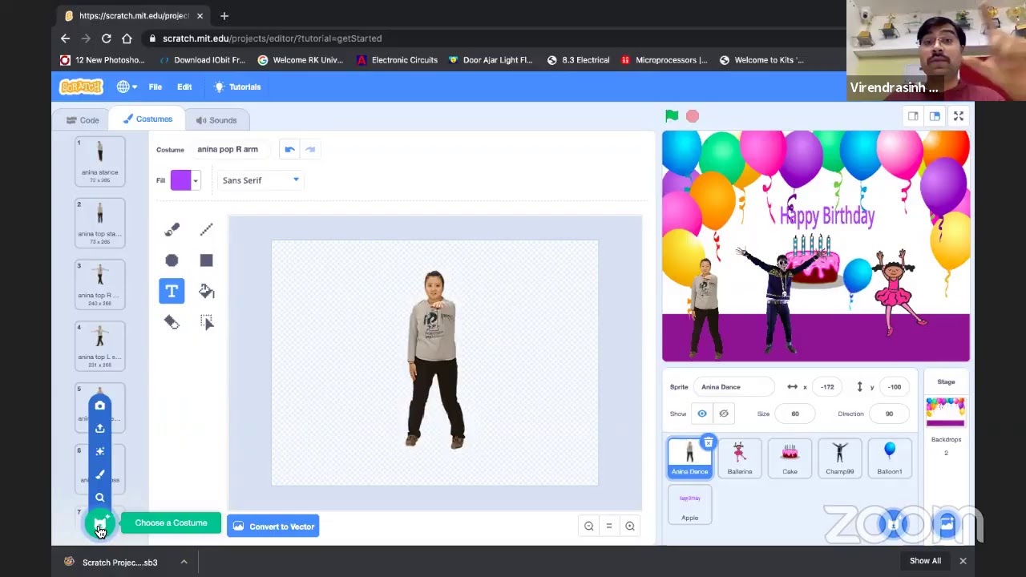This screenshot has height=577, width=1026.
Task: Open the Edit menu
Action: (184, 87)
